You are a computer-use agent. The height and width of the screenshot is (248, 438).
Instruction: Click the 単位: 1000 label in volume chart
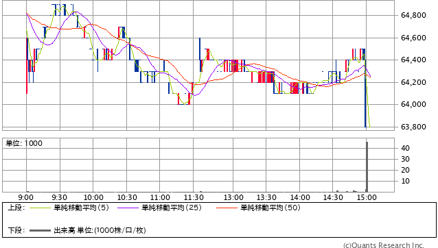(x=24, y=143)
